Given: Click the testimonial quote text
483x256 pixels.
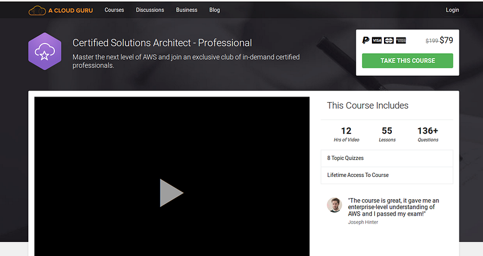Looking at the screenshot, I should click(394, 207).
